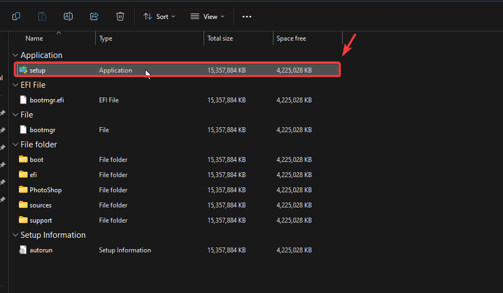Select the setup application icon
The width and height of the screenshot is (503, 293).
click(23, 70)
